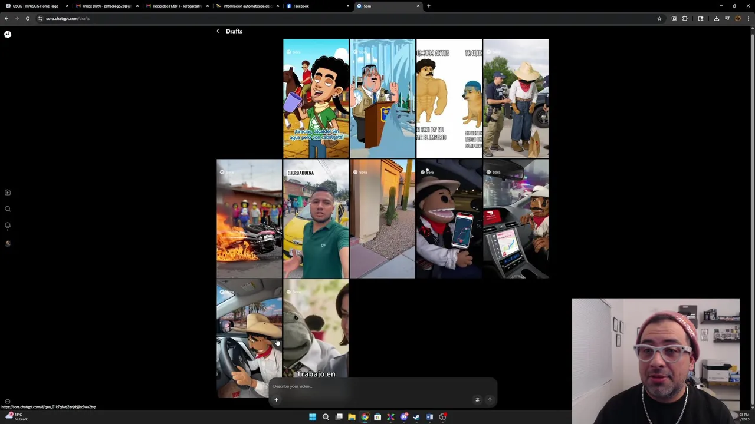Open the police officer and puppet draft
Image resolution: width=755 pixels, height=424 pixels.
(x=516, y=98)
